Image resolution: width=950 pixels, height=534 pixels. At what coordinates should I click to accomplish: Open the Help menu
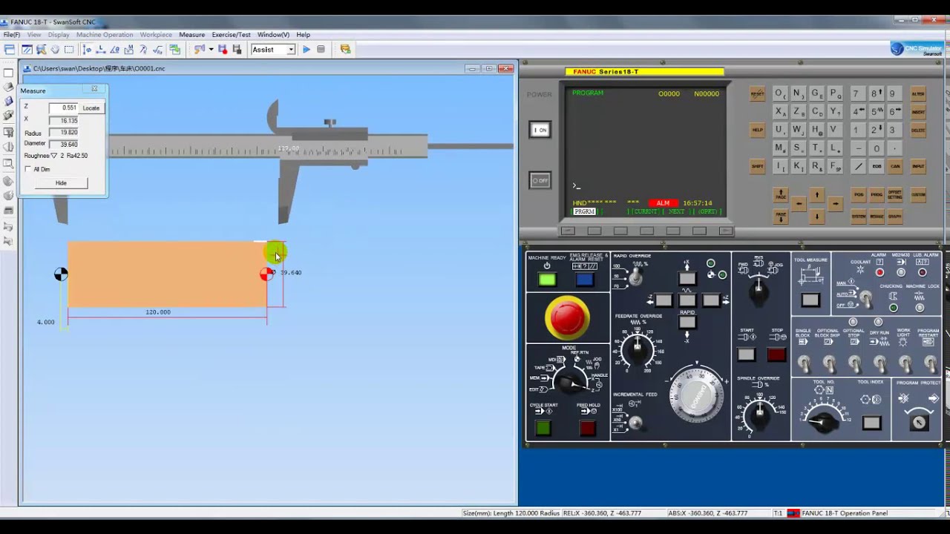(304, 35)
